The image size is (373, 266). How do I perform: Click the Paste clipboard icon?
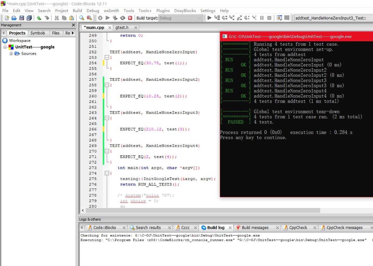pos(72,18)
